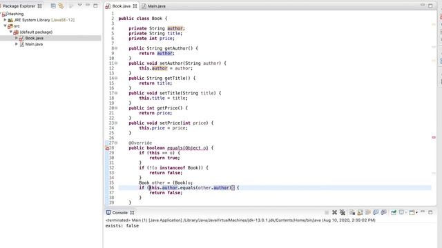Screen dimensions: 442x248
Task: Click 'public class Book {' on line 2
Action: click(x=143, y=19)
